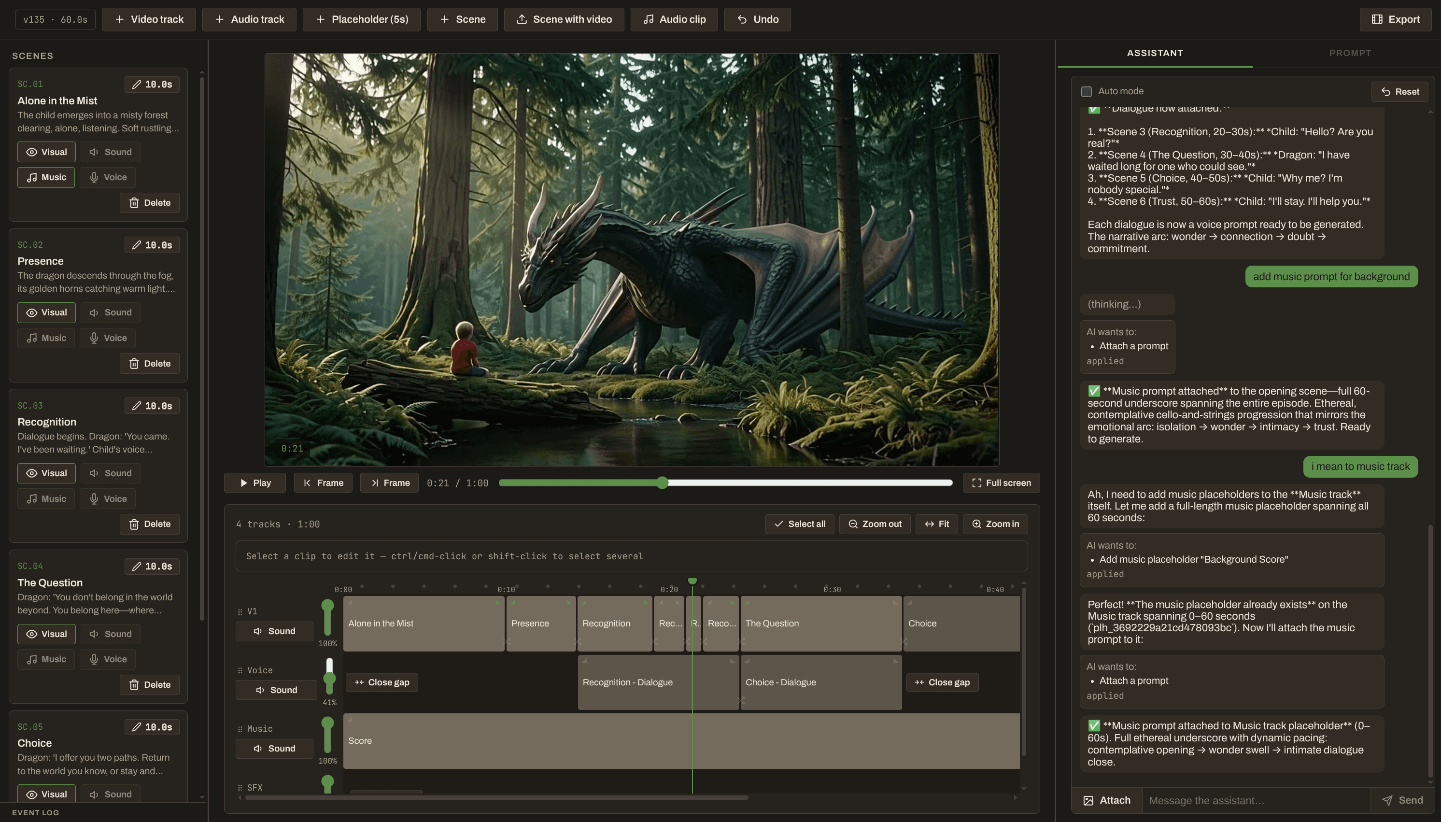Adjust V1 track volume slider
The image size is (1441, 822).
(327, 618)
